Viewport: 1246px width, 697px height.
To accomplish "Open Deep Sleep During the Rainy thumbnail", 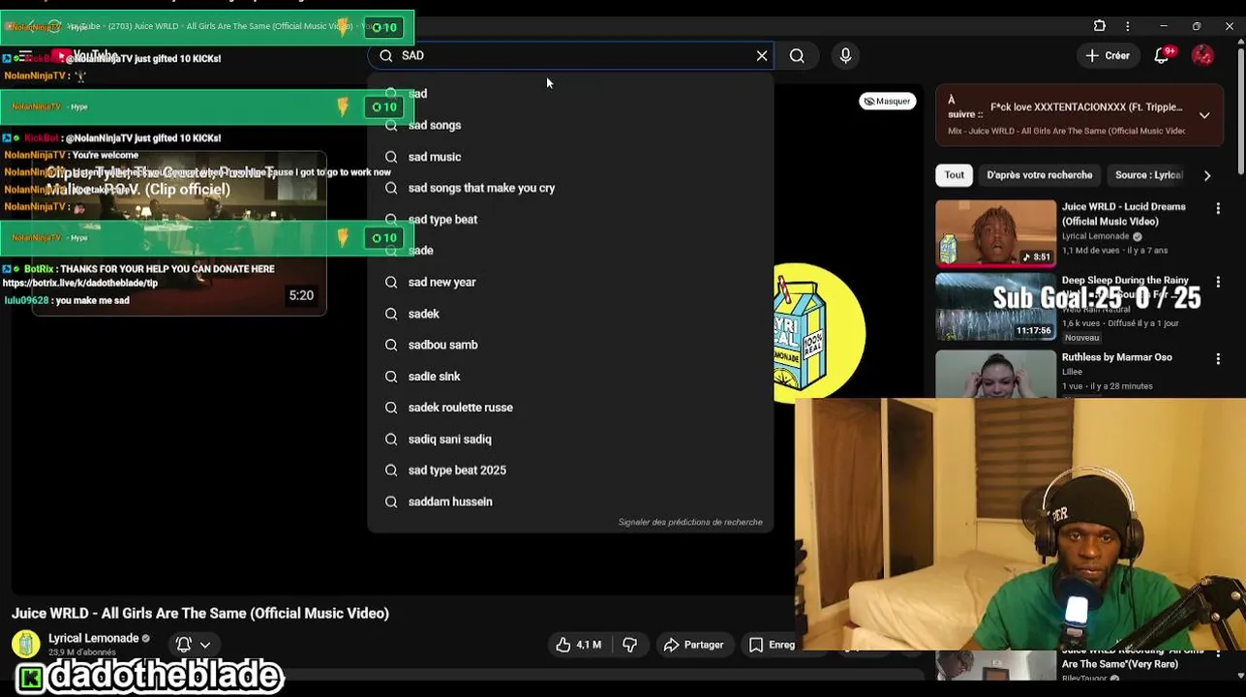I will pos(995,307).
